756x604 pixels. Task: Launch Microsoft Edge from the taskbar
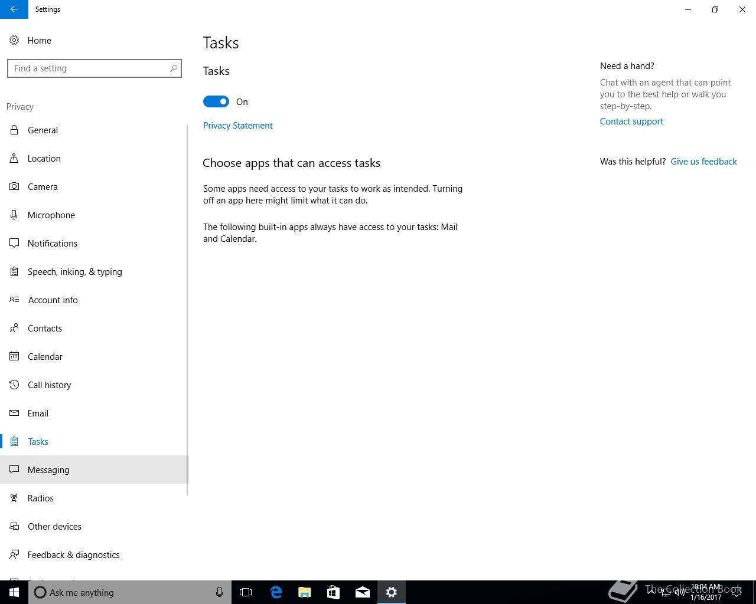click(x=275, y=592)
